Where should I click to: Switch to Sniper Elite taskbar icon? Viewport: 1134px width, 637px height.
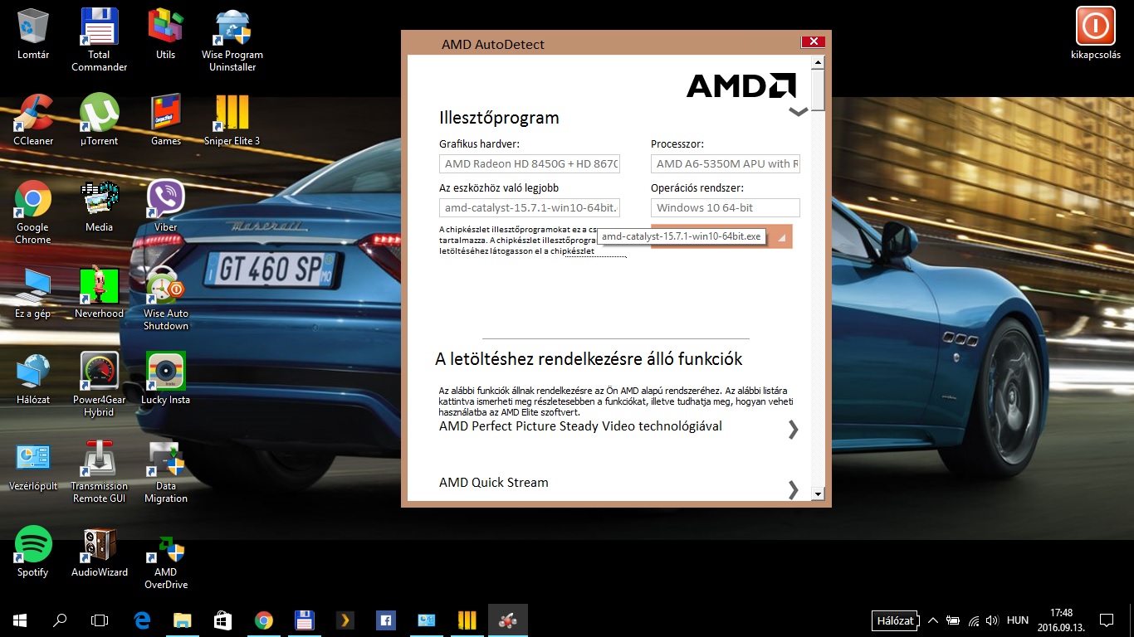coord(467,620)
